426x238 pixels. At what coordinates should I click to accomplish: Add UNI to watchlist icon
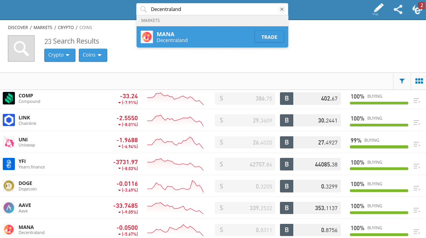(417, 145)
